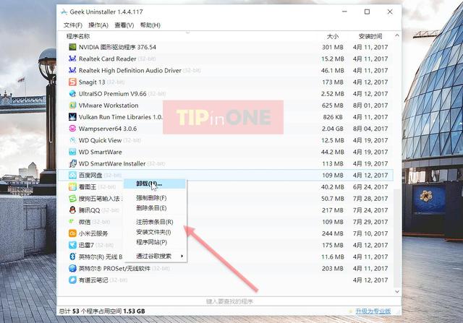Click the 搜狗五笔输入法 icon

click(72, 199)
